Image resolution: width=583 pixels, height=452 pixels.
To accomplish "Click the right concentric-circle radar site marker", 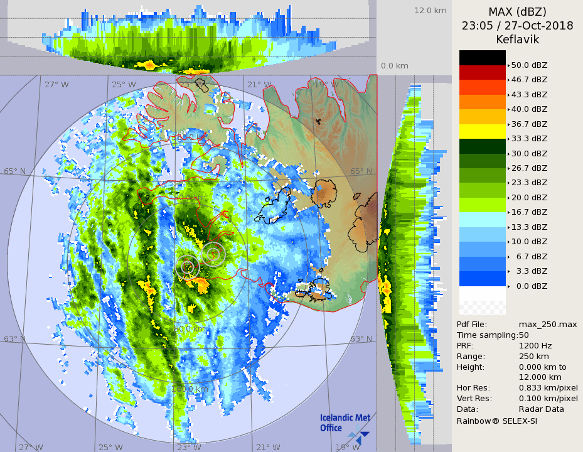I will [213, 253].
